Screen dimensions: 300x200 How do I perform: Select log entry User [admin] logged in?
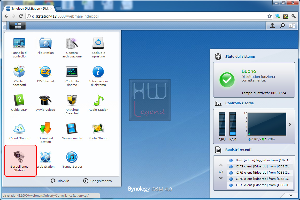[260, 160]
